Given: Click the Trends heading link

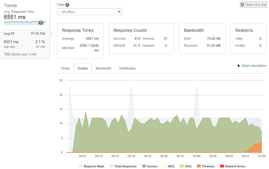Looking at the screenshot, I should [11, 5].
